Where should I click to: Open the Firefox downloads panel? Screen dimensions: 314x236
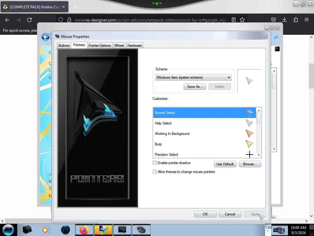point(284,20)
